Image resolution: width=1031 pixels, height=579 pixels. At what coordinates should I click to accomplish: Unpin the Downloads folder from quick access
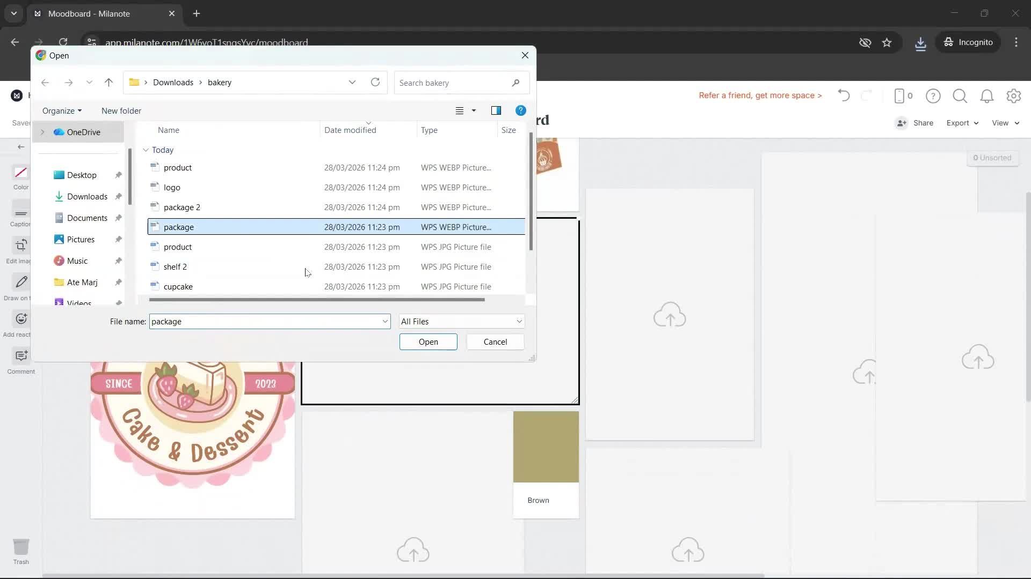tap(118, 196)
